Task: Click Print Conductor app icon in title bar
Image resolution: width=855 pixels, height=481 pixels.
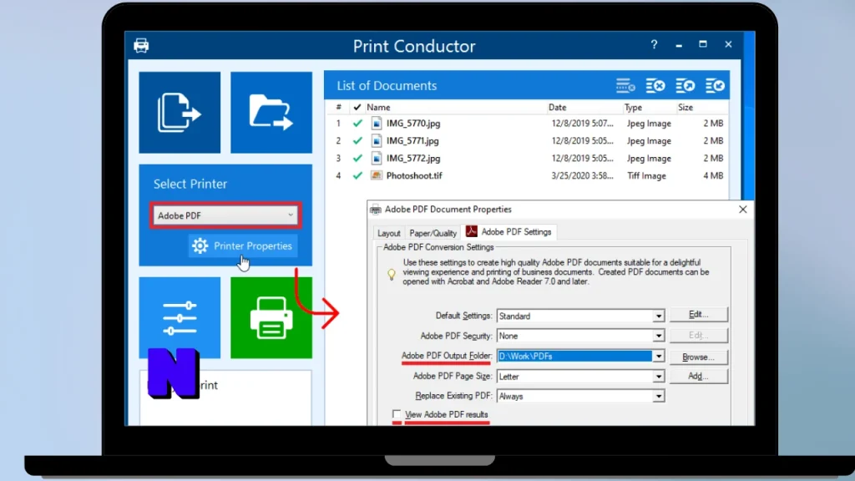Action: (141, 45)
